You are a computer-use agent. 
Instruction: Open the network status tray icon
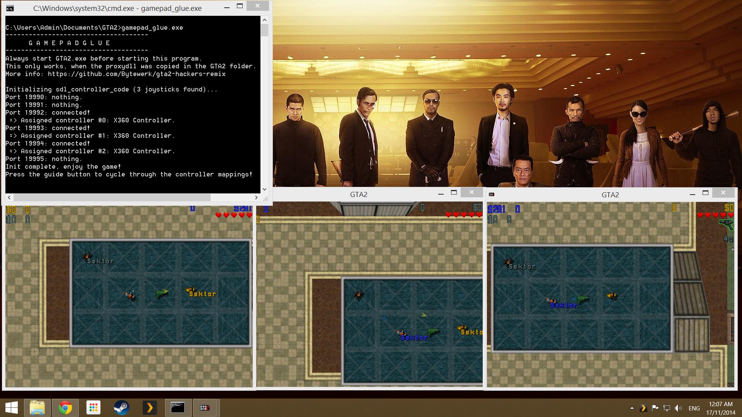(x=667, y=408)
